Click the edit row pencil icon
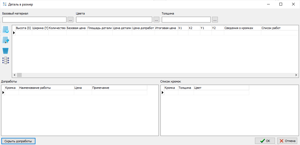300x145 pixels. pos(5,40)
